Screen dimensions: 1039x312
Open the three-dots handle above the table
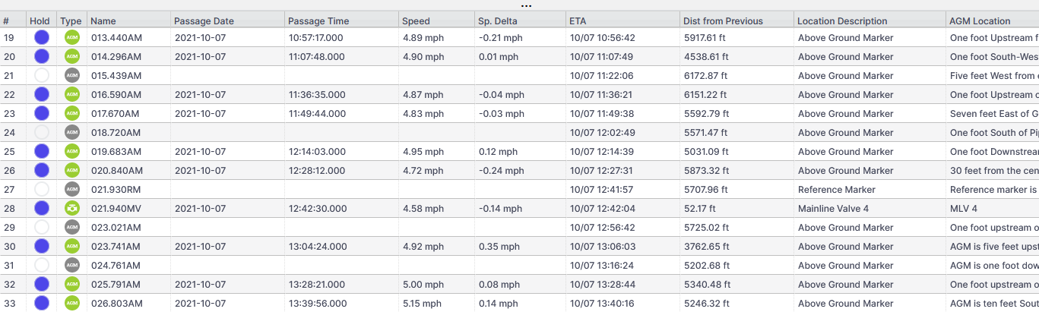(x=526, y=6)
